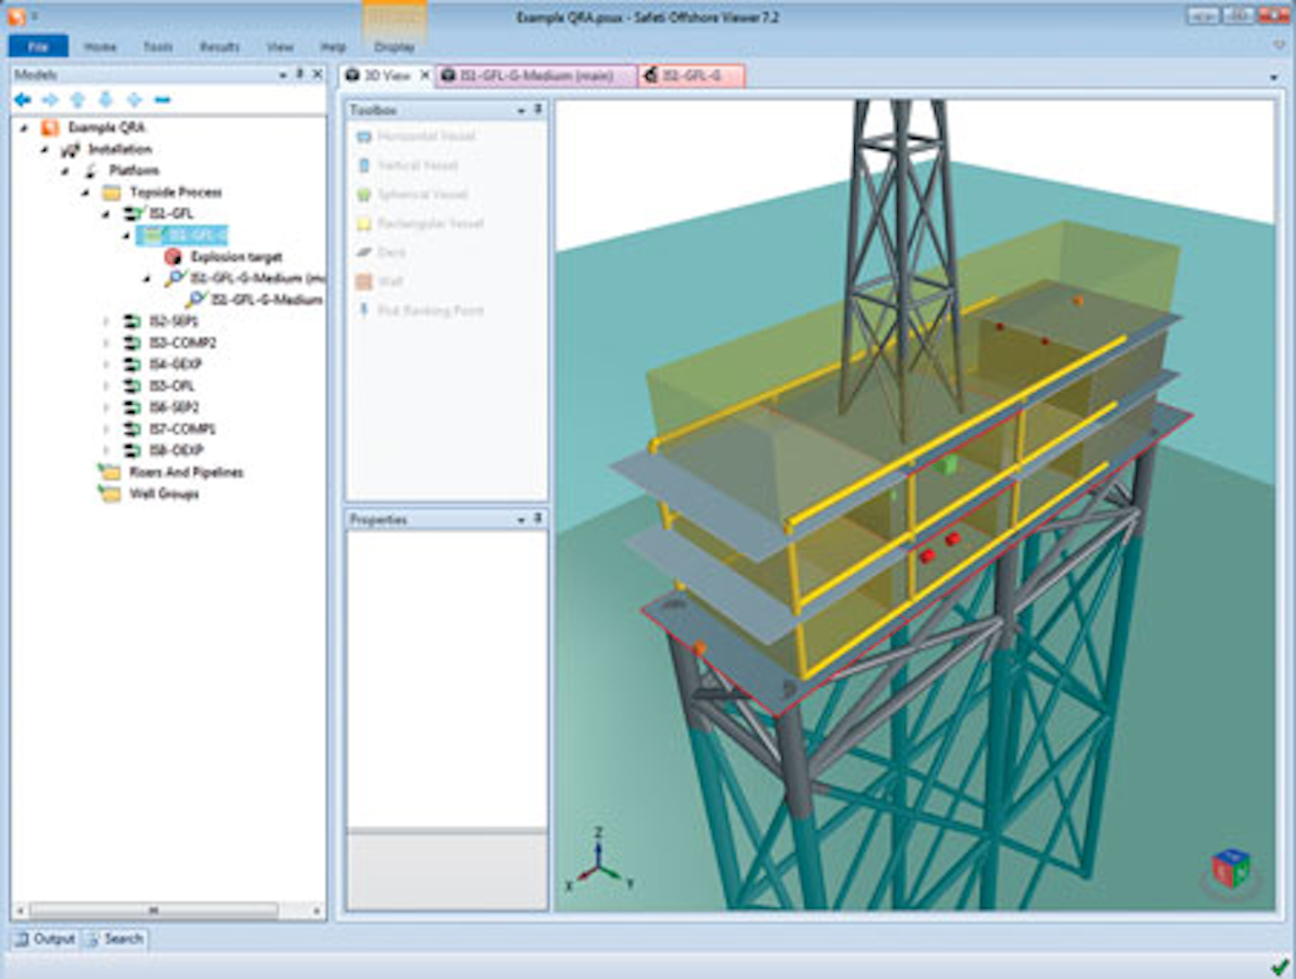Select the Vertical Vessel tool in Toolbox

pyautogui.click(x=408, y=166)
